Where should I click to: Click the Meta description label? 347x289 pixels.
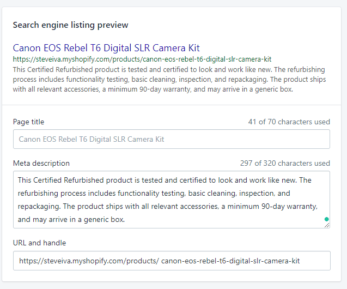41,163
